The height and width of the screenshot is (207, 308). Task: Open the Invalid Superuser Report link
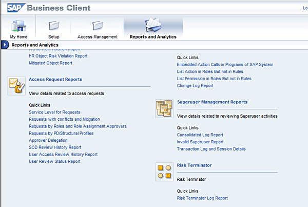click(200, 142)
